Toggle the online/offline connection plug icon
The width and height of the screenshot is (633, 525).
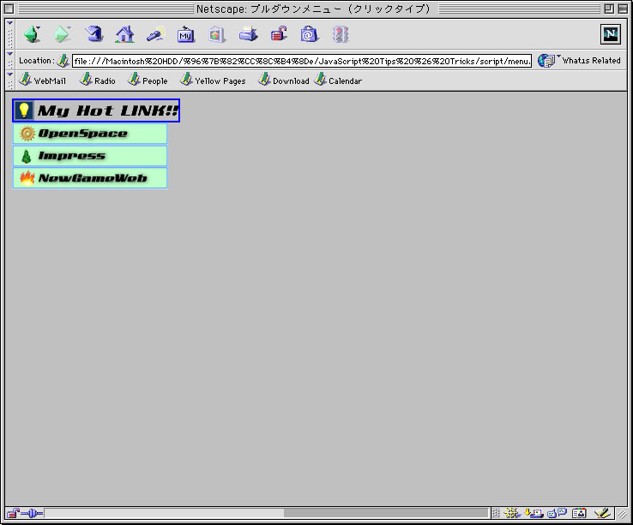(x=32, y=513)
